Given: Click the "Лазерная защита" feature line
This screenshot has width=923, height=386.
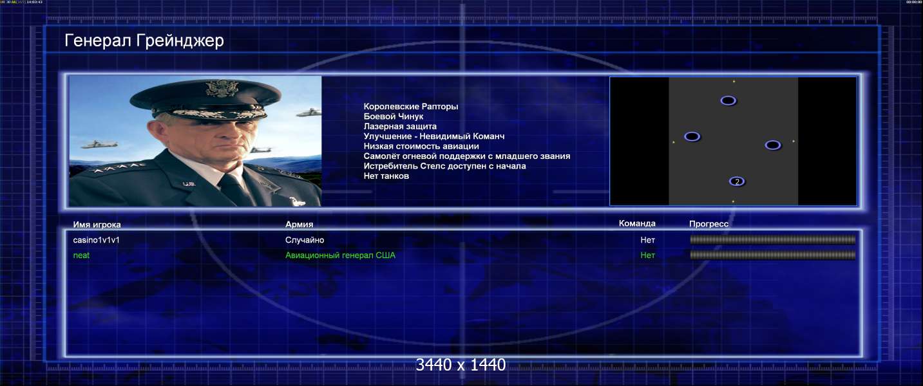Looking at the screenshot, I should [400, 127].
